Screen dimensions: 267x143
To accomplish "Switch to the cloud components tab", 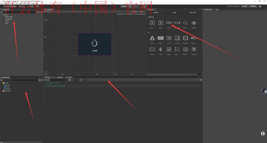I will point(174,13).
